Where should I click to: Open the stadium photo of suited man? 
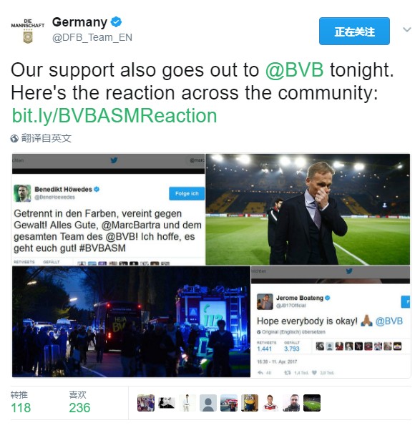tap(308, 210)
